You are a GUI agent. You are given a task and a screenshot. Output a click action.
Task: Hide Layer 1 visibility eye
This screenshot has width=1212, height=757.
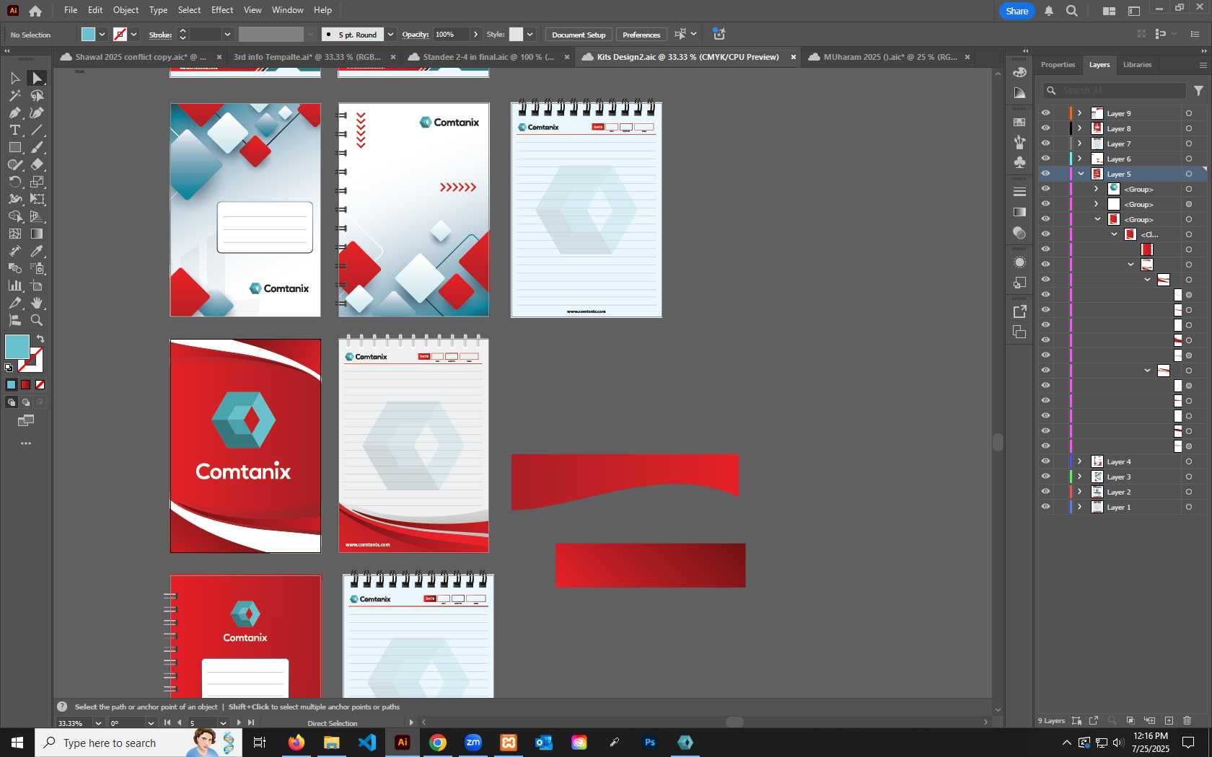[x=1045, y=507]
